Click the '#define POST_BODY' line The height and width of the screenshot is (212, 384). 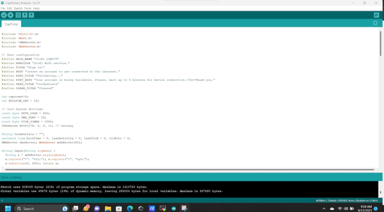[108, 80]
